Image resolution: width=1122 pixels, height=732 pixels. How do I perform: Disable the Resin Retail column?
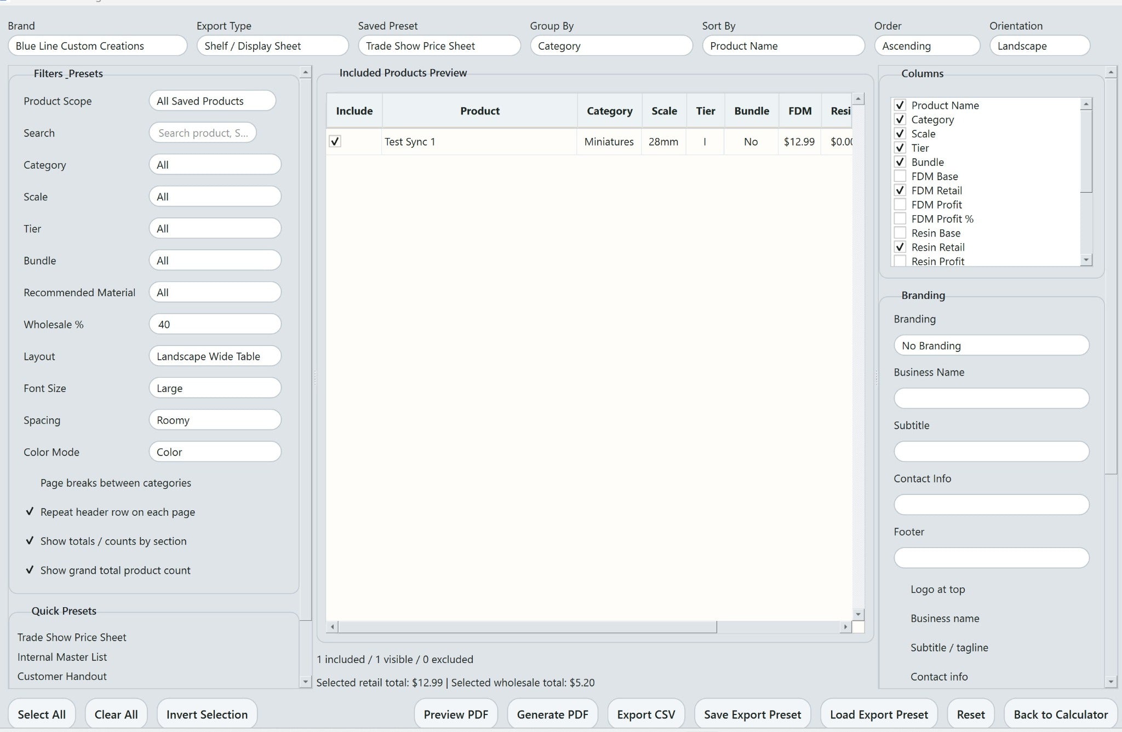pyautogui.click(x=900, y=247)
